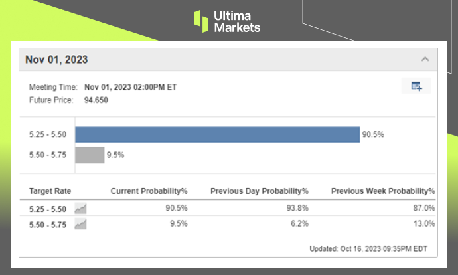Click the 93.8% previous day value
Viewport: 458px width, 275px height.
point(297,208)
